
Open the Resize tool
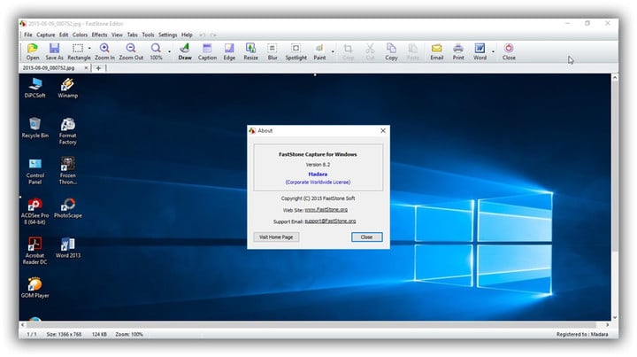250,51
